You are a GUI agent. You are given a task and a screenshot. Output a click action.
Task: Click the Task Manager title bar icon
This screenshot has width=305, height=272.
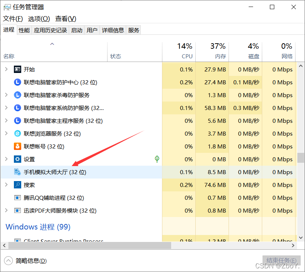pyautogui.click(x=7, y=7)
